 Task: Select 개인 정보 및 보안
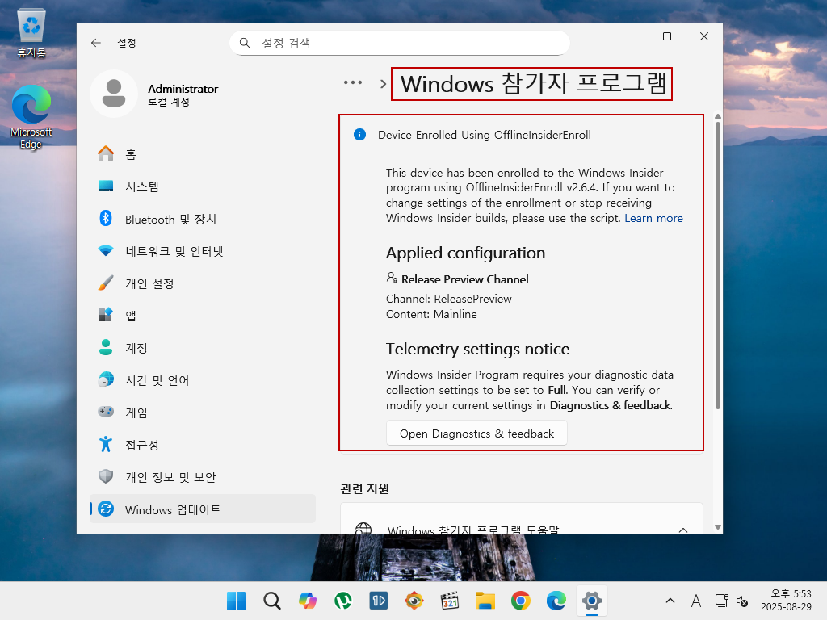(203, 476)
